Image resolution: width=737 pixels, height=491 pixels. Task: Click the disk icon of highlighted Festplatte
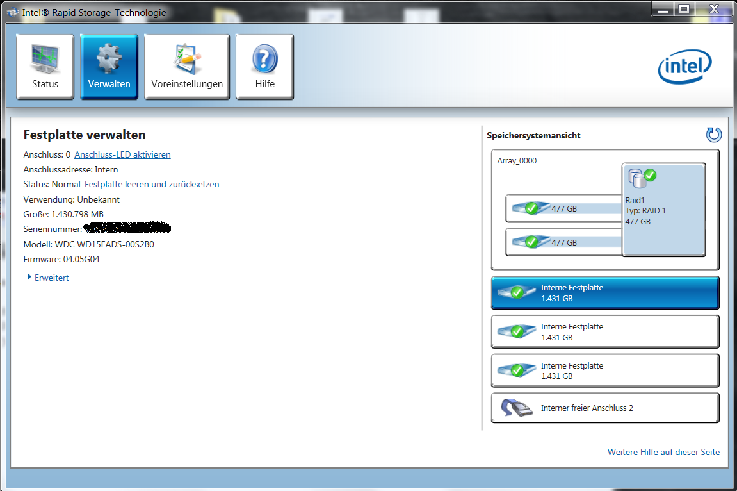click(517, 292)
